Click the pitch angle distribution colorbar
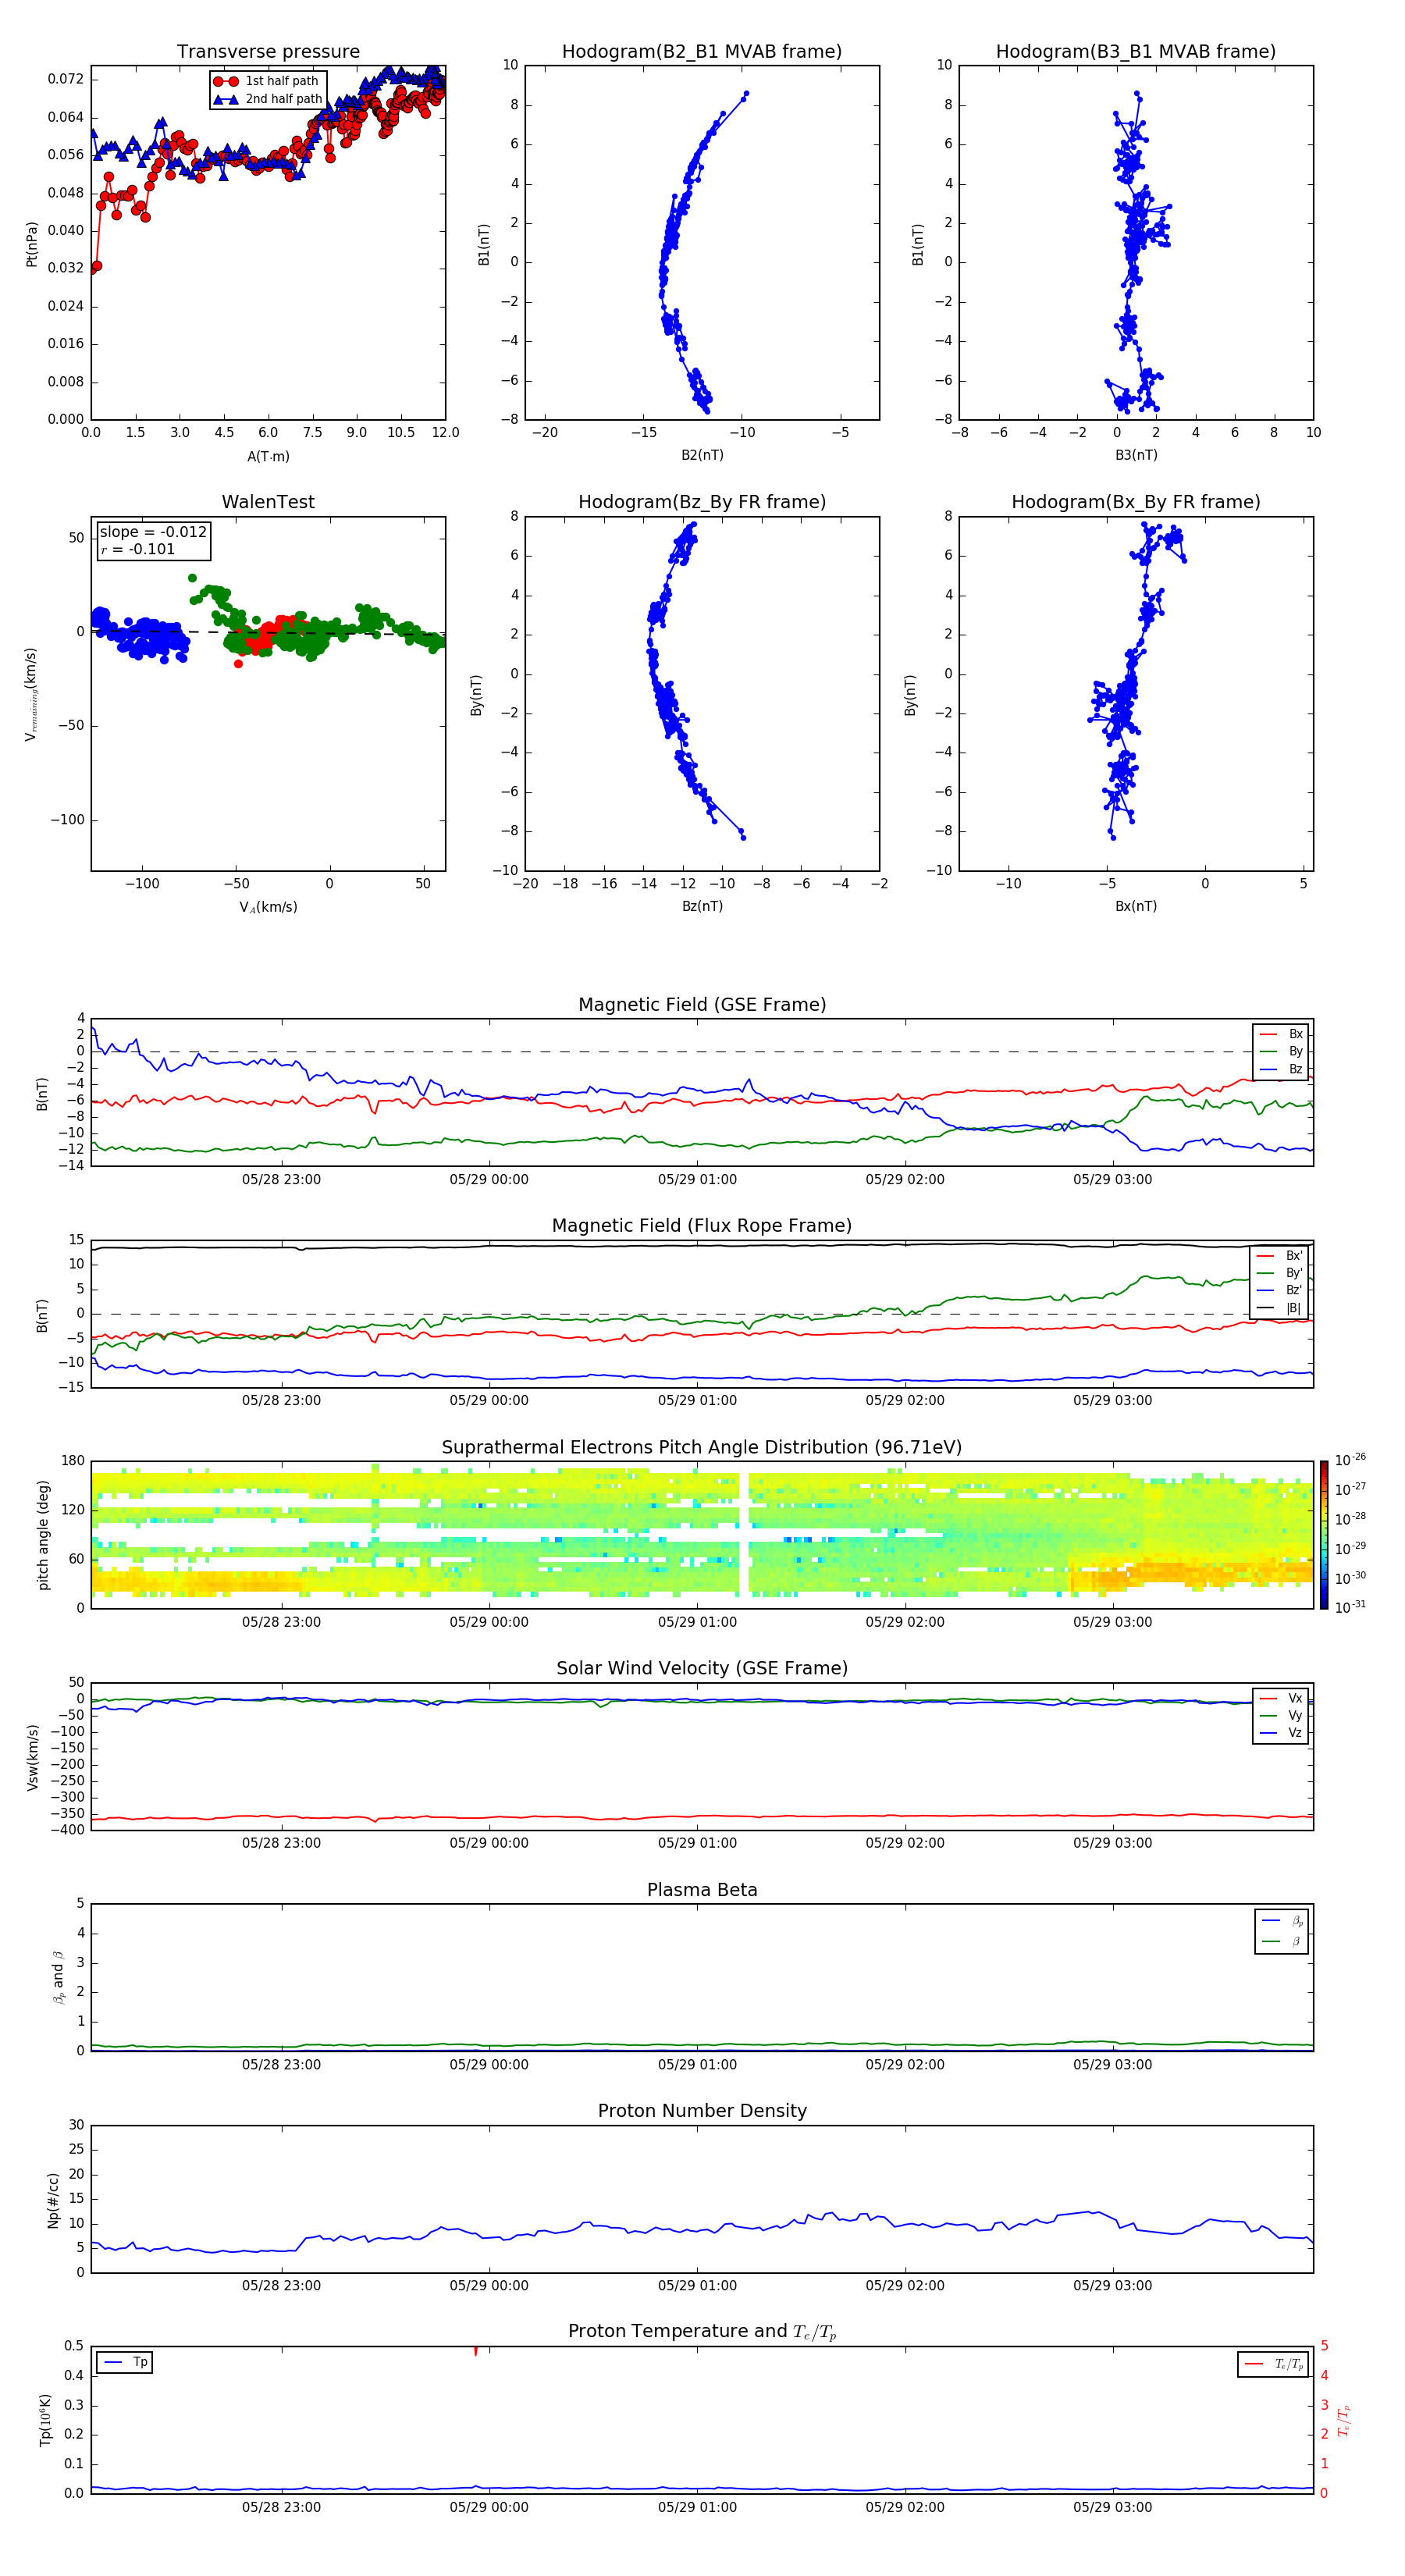This screenshot has height=2576, width=1405. coord(1323,1535)
